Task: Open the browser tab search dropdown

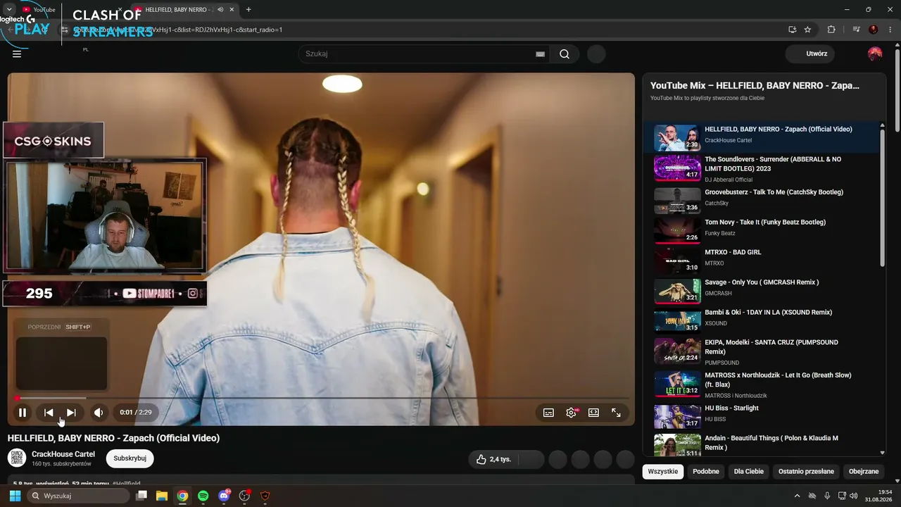Action: (9, 9)
